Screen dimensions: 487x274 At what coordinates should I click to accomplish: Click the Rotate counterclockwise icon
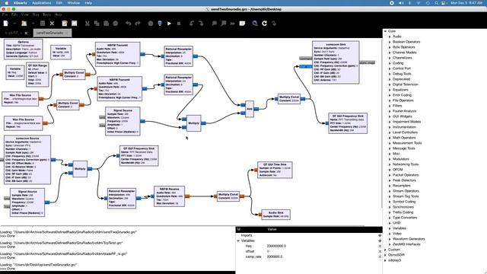coord(192,24)
